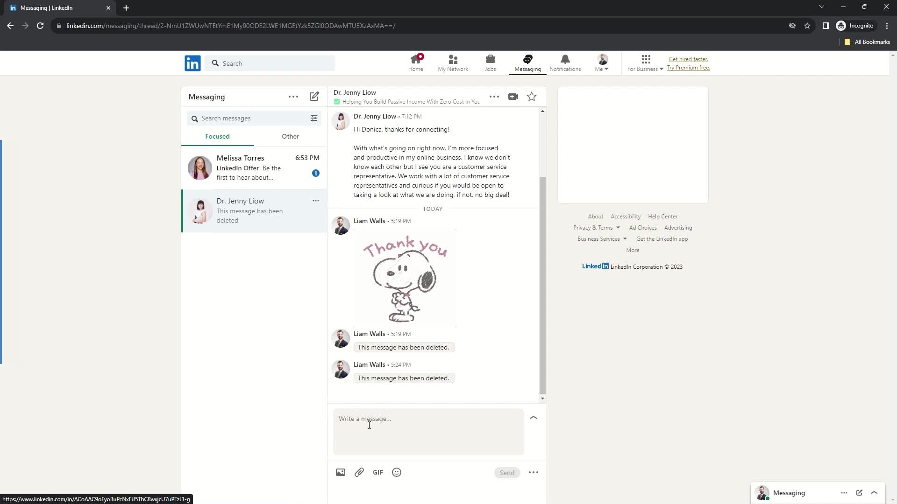The image size is (897, 504).
Task: Click the Try Premium free link
Action: click(x=688, y=68)
